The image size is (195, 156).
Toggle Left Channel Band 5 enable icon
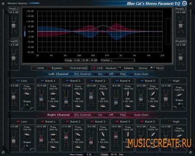[142, 81]
